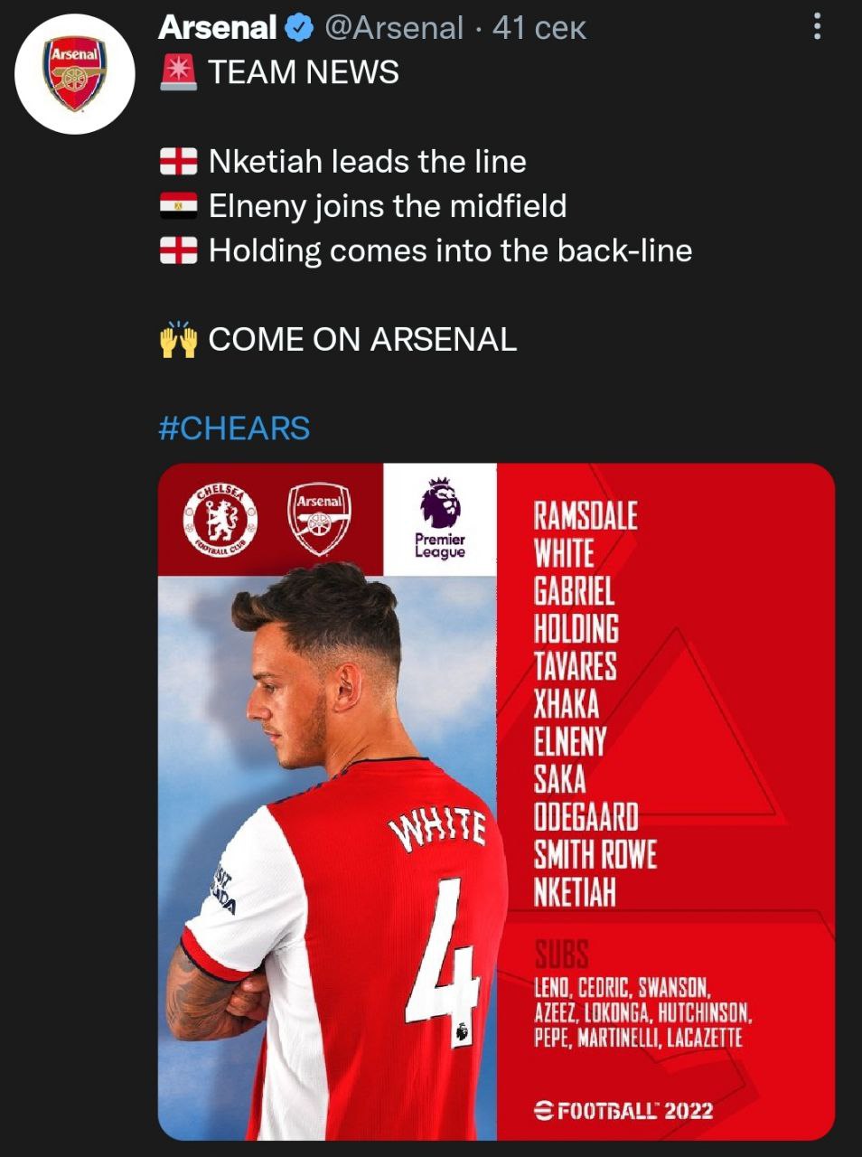The image size is (862, 1157).
Task: Click RAMSDALE in the starting lineup list
Action: [586, 516]
